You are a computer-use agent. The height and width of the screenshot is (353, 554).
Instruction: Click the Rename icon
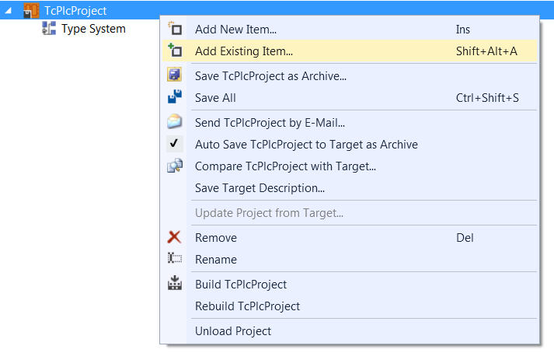pos(175,259)
